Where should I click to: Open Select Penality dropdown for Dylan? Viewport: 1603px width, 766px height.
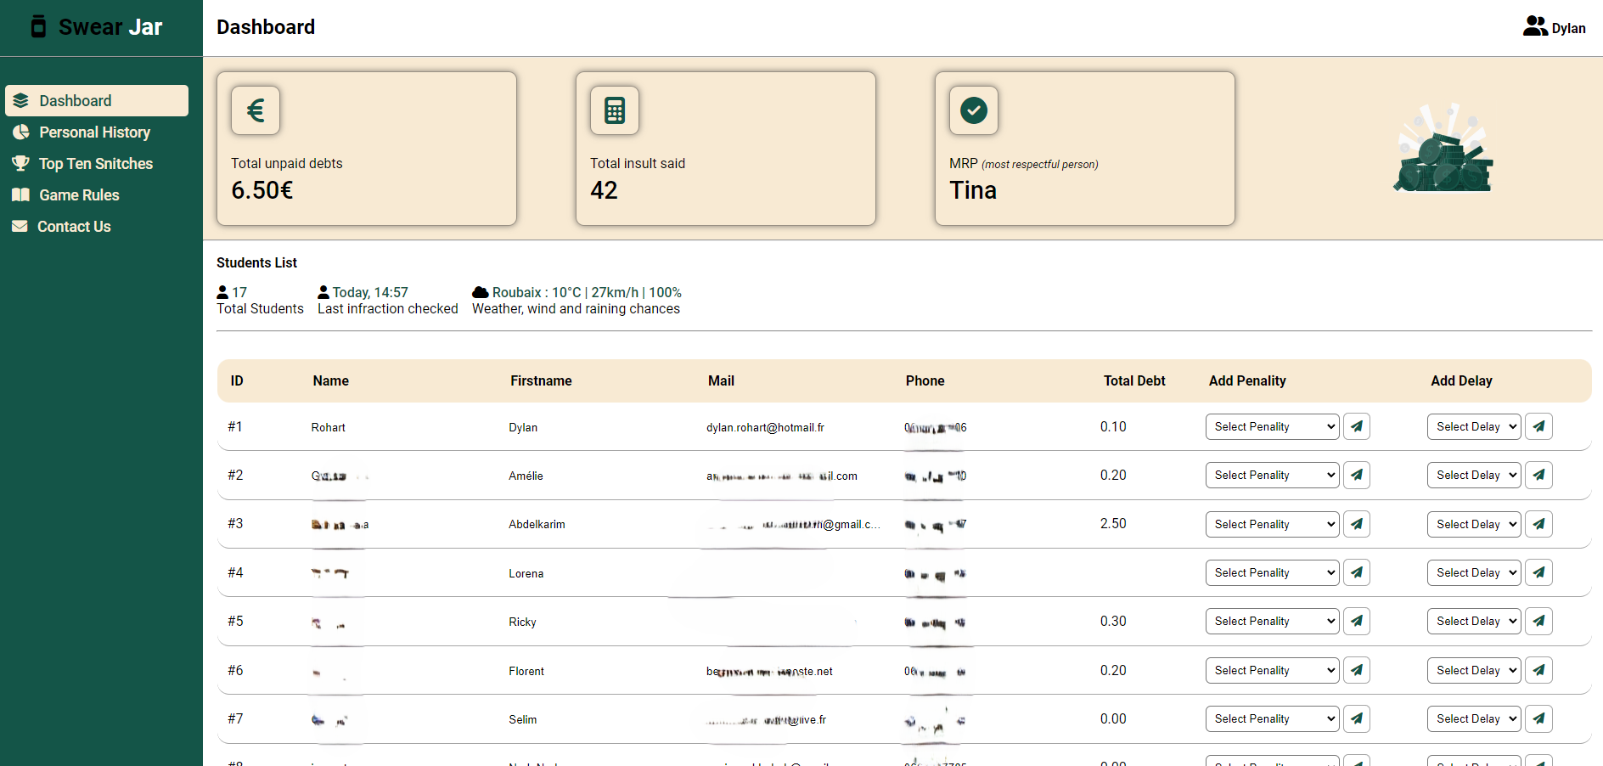click(1272, 426)
